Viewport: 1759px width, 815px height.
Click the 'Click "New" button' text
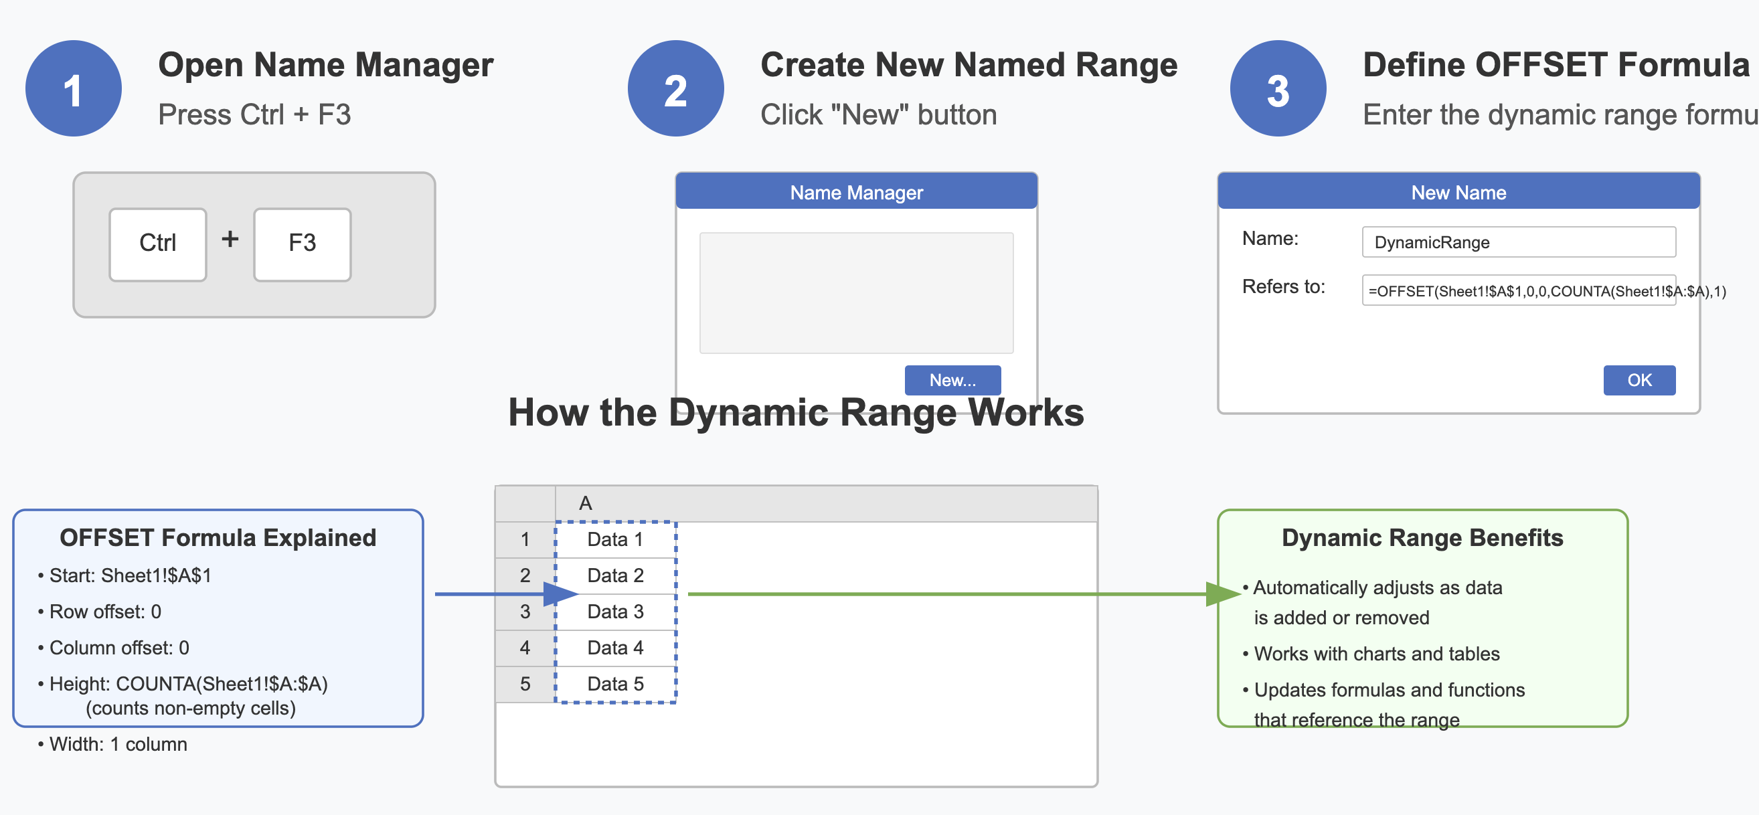(879, 114)
